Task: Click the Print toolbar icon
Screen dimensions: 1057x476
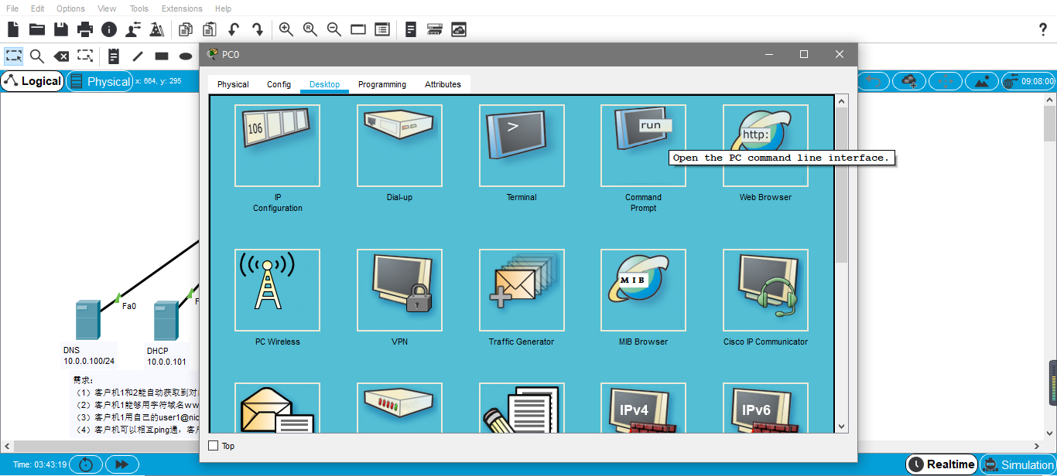Action: 85,29
